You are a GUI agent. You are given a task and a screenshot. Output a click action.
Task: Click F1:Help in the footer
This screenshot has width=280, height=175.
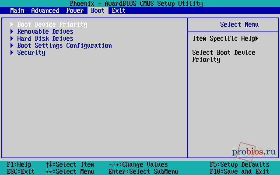pos(19,164)
